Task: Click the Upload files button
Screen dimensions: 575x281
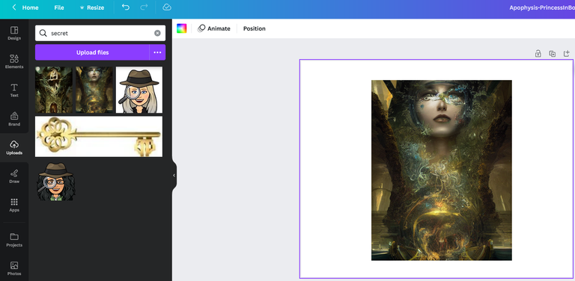Action: point(92,52)
